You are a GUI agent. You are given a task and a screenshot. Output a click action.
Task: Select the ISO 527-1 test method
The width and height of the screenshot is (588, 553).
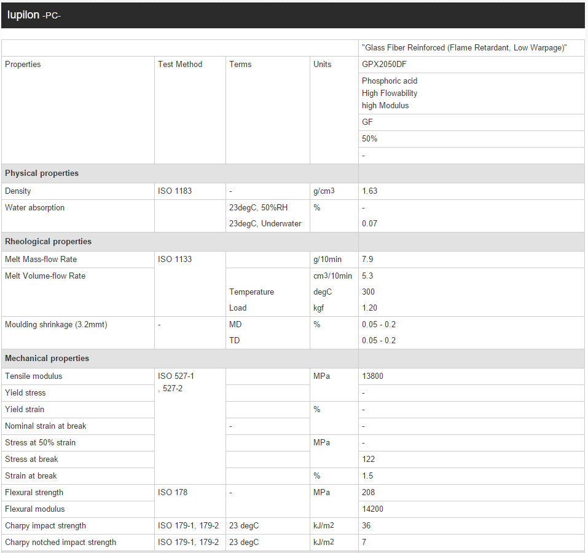coord(176,382)
